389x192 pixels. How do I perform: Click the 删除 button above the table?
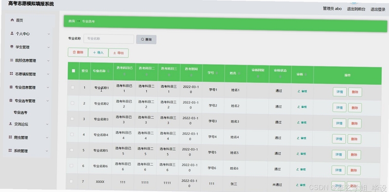tap(78, 52)
